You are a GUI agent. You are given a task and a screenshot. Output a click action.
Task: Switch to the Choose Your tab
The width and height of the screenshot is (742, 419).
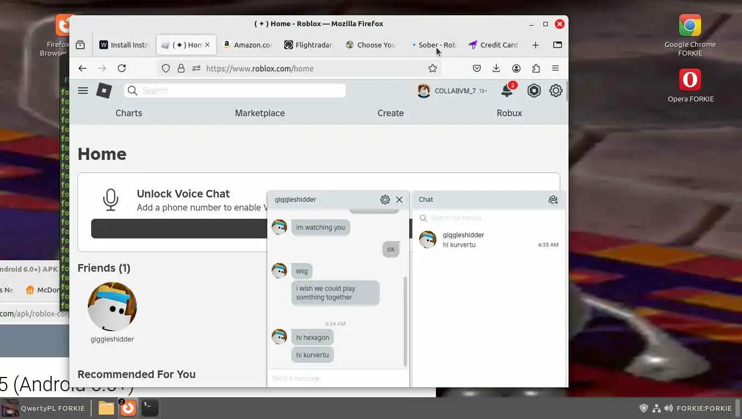click(x=370, y=45)
